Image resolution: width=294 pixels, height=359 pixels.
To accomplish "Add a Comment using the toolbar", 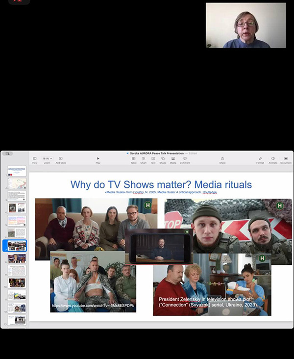I will tap(185, 160).
